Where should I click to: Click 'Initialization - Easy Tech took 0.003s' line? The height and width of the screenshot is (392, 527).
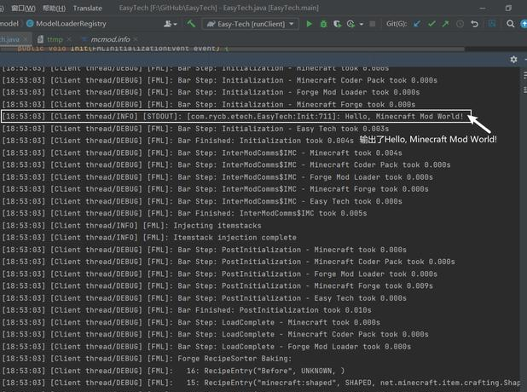click(195, 129)
